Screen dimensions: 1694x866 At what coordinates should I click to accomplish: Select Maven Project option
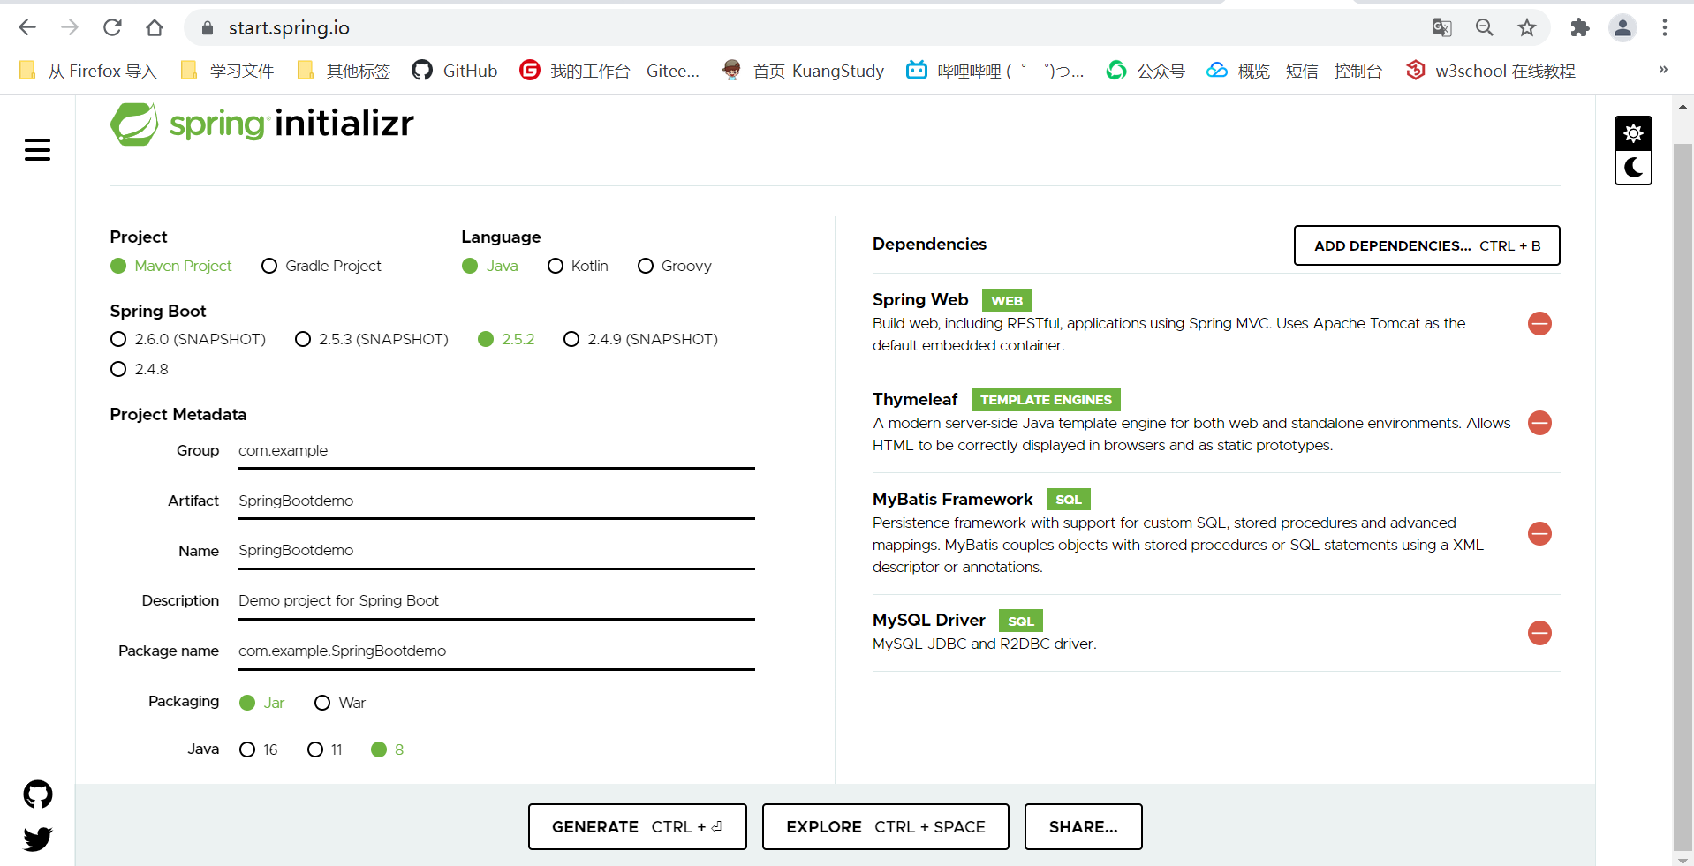click(171, 266)
